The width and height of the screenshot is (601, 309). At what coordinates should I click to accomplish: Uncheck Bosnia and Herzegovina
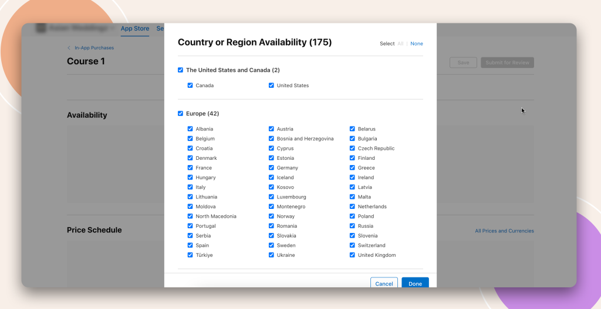[x=271, y=139]
